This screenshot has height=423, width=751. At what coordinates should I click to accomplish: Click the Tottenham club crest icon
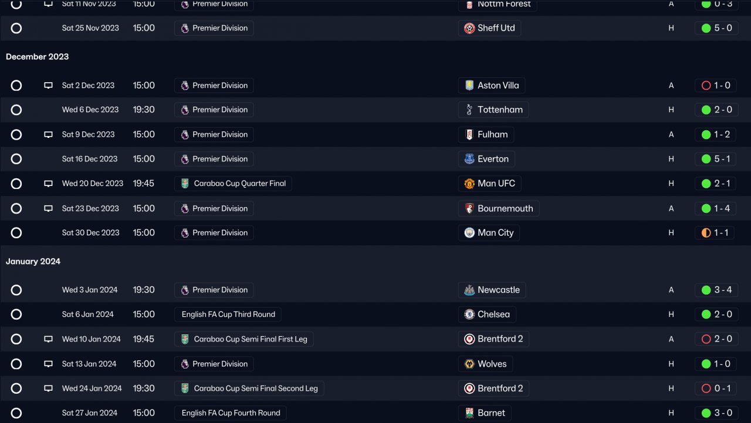click(469, 110)
